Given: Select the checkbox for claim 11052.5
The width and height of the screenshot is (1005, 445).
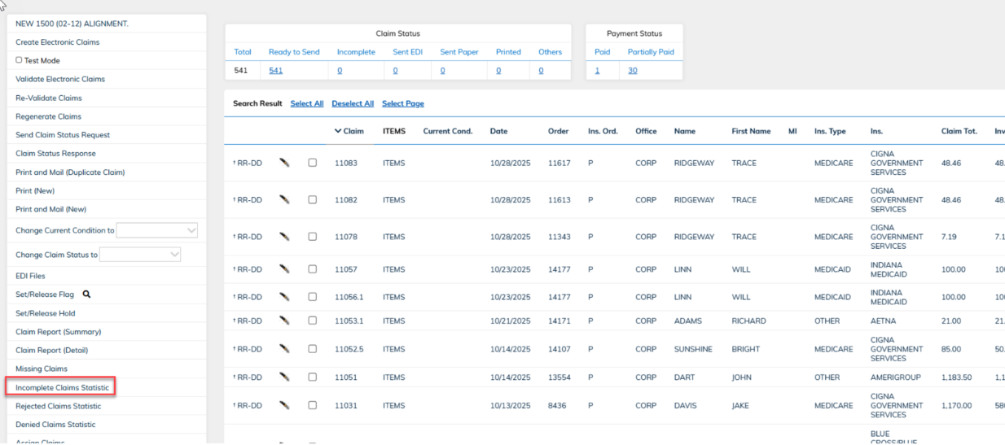Looking at the screenshot, I should tap(312, 349).
